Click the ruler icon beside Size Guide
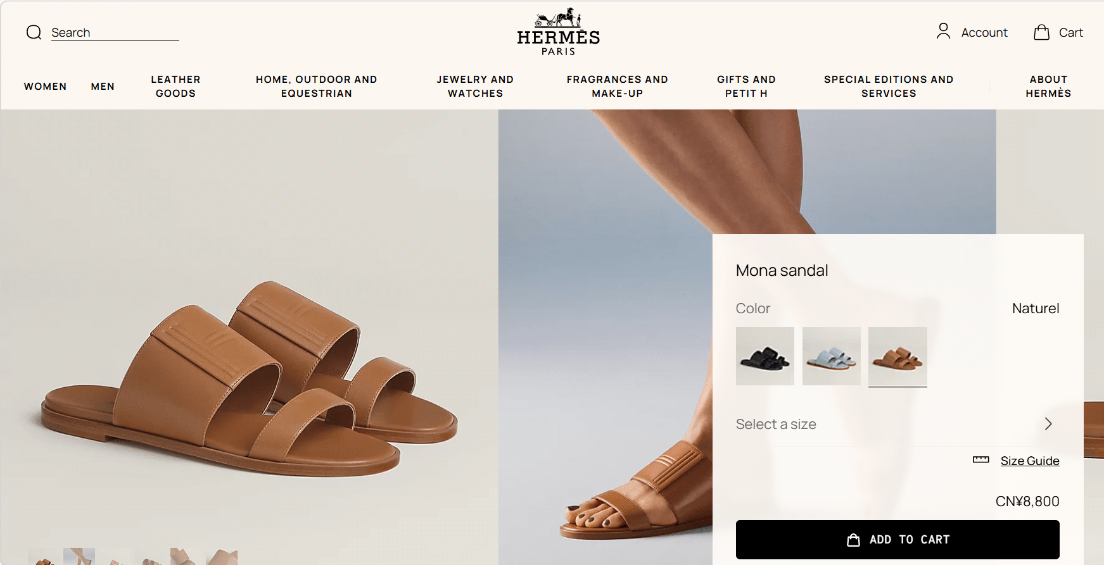The image size is (1104, 565). tap(980, 460)
